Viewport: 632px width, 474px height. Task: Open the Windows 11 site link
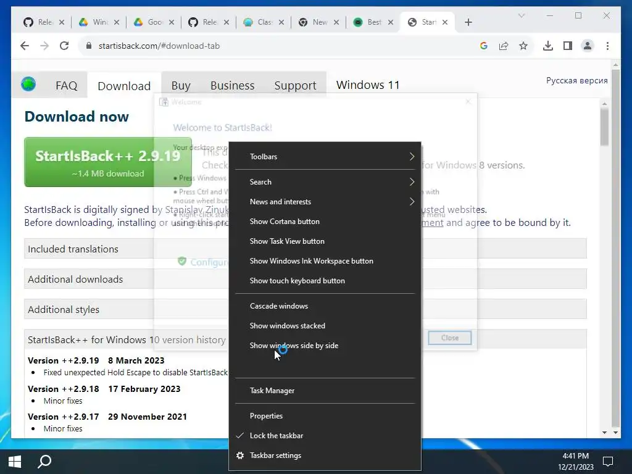tap(368, 85)
